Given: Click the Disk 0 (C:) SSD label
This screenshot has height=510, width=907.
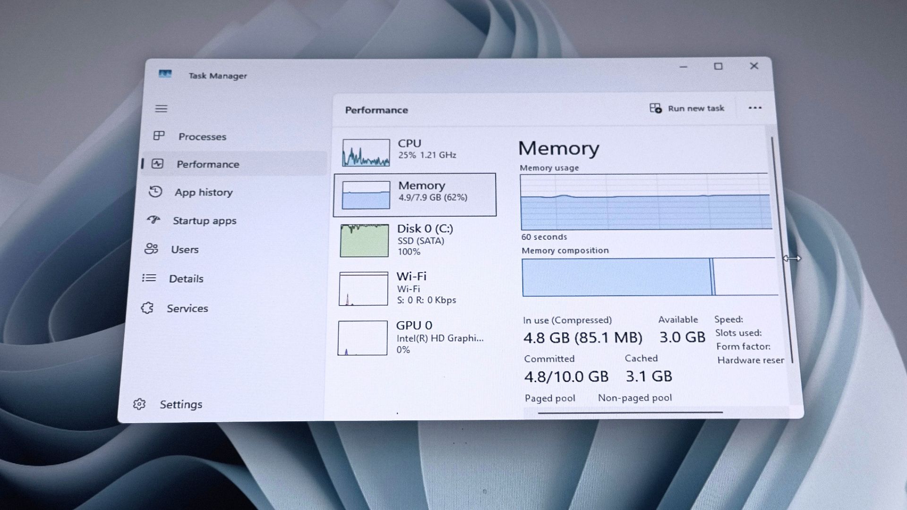Looking at the screenshot, I should pos(425,240).
